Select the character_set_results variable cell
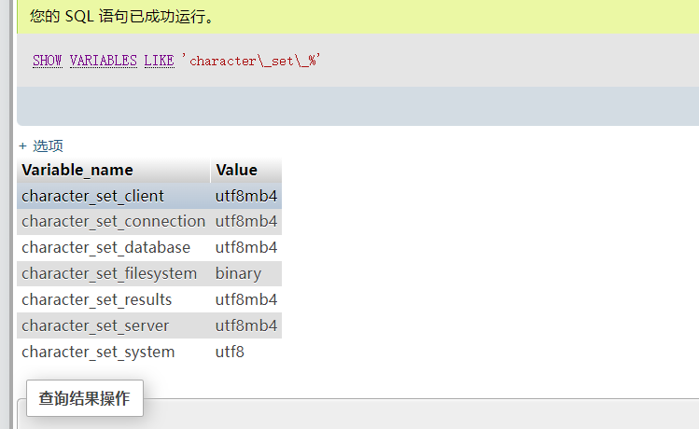Image resolution: width=699 pixels, height=429 pixels. click(96, 299)
